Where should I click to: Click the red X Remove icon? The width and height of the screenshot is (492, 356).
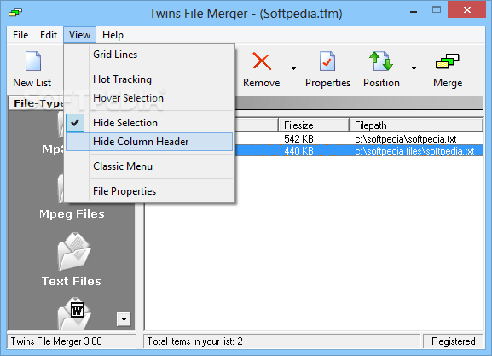[x=262, y=61]
